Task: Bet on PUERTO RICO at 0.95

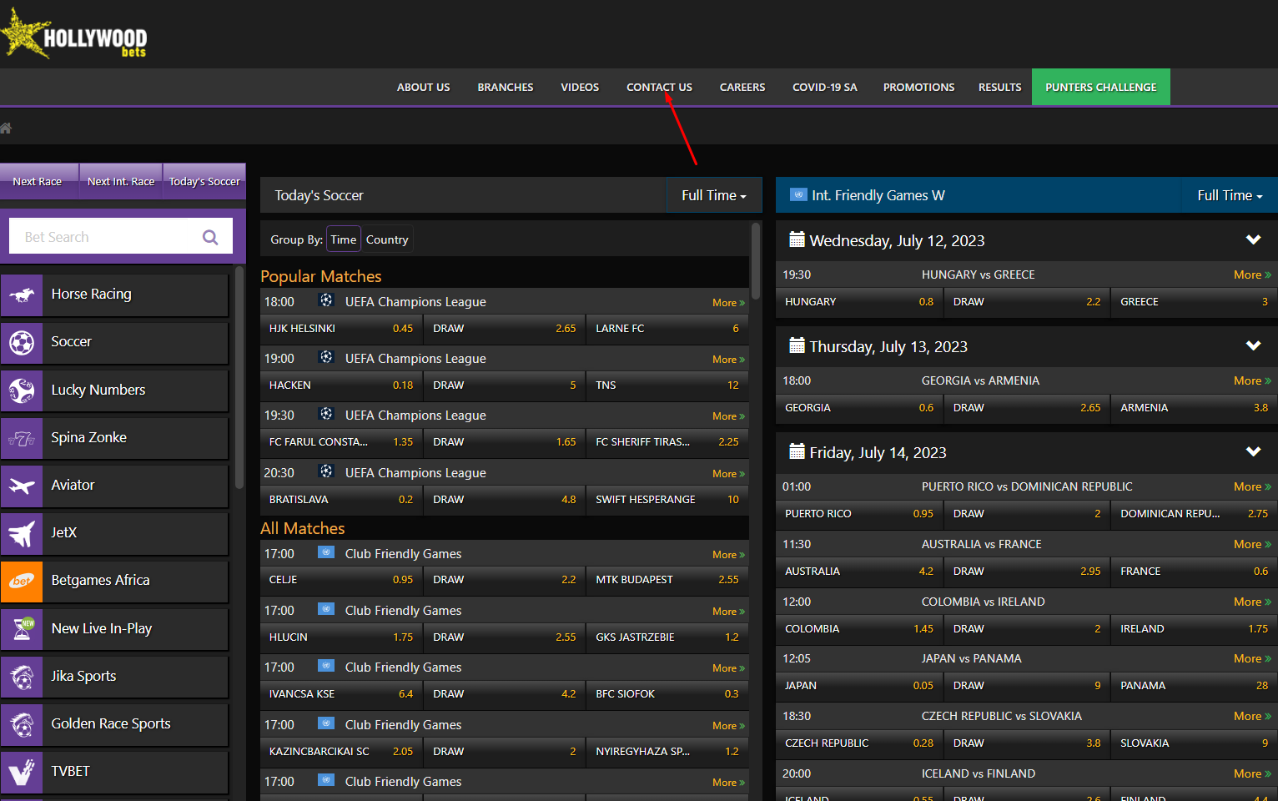Action: coord(859,514)
